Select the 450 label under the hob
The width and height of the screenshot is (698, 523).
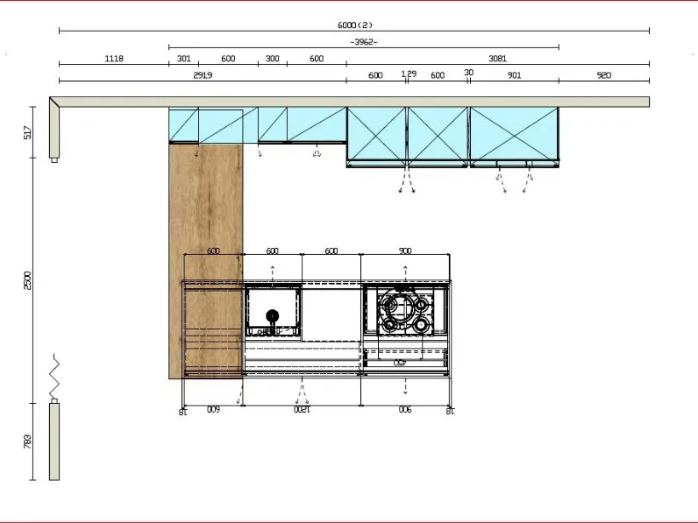pyautogui.click(x=400, y=363)
